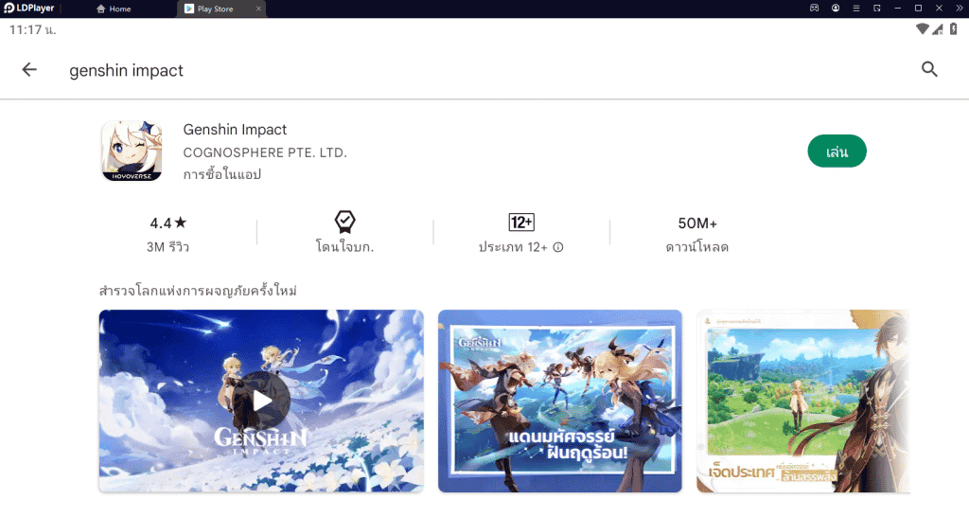The height and width of the screenshot is (518, 969).
Task: Open COGNOSPHERE PTE. LTD. developer link
Action: [265, 152]
